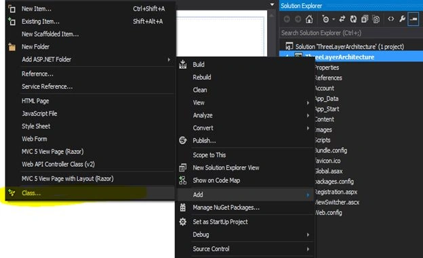Click the Solution icon beside the ThreeLayerArchitecture solution
This screenshot has width=423, height=258.
289,46
